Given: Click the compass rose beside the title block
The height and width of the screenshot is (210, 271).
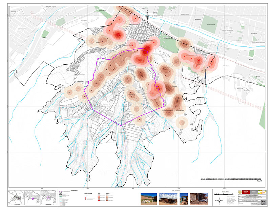Looking at the screenshot, I should tap(219, 201).
